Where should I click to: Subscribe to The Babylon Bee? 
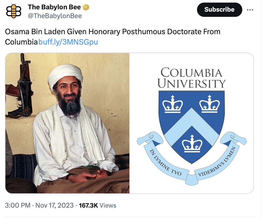220,10
